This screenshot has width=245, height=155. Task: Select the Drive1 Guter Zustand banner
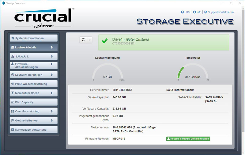[x=164, y=42]
